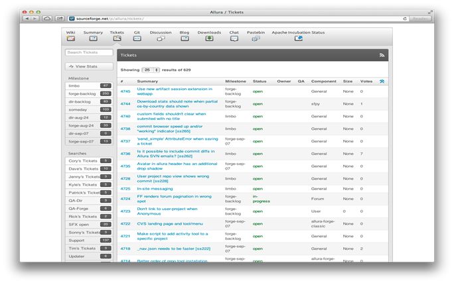
Task: Click the browser share button
Action: (x=60, y=19)
